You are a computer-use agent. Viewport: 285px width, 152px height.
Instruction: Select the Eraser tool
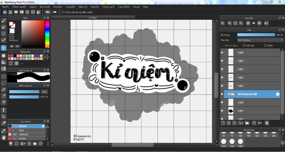tap(3, 27)
